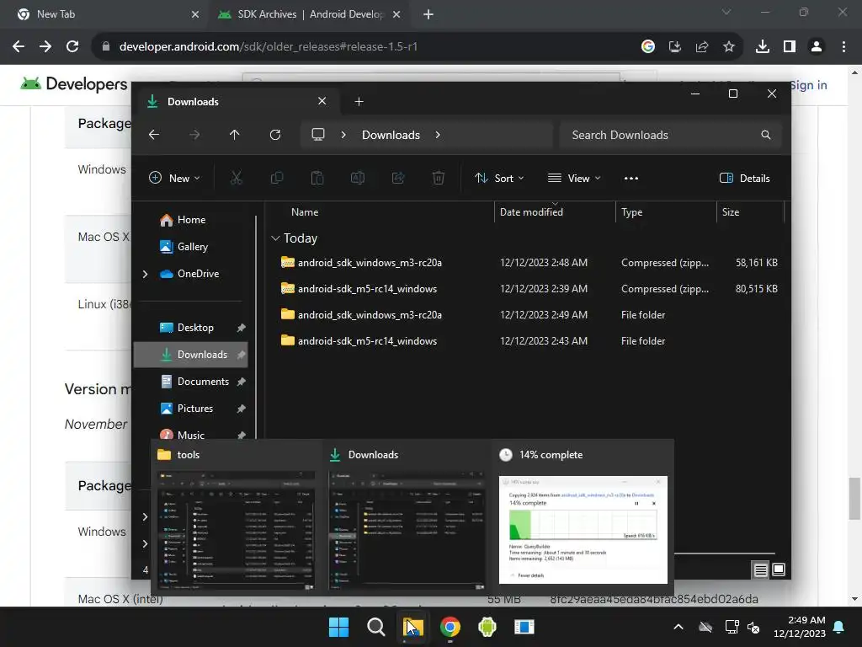
Task: Switch to details list view layout
Action: click(760, 570)
